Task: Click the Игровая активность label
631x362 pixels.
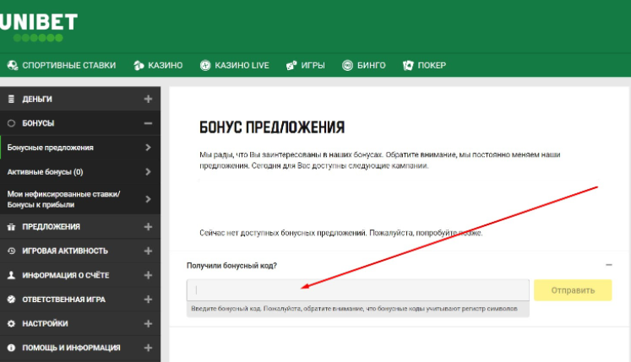Action: pos(65,251)
